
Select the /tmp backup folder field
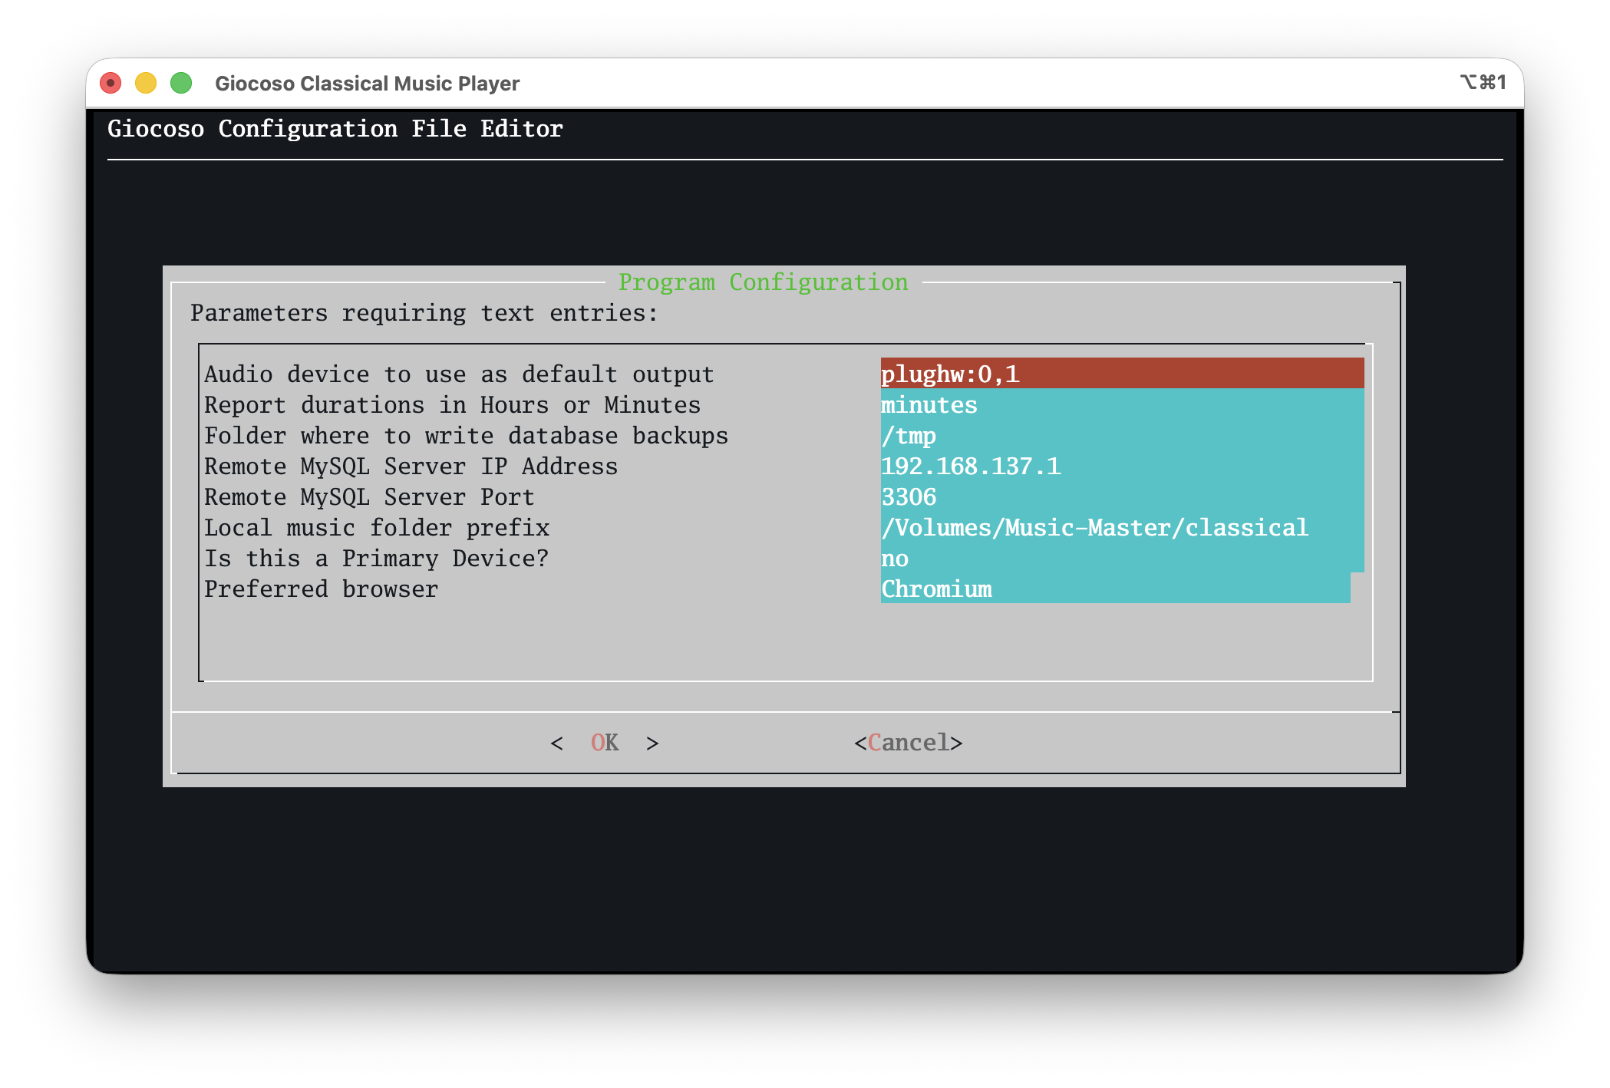tap(1120, 435)
